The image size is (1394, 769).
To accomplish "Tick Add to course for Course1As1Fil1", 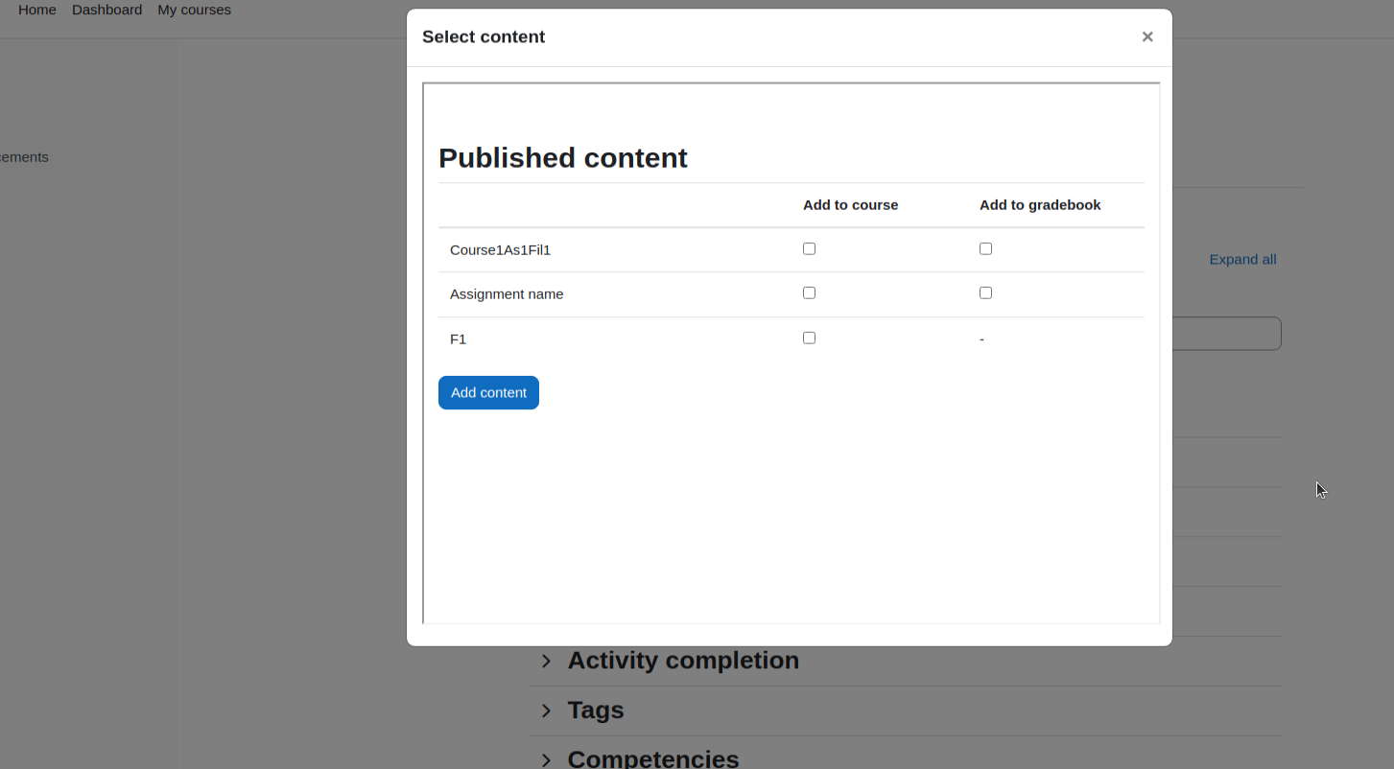I will tap(809, 248).
